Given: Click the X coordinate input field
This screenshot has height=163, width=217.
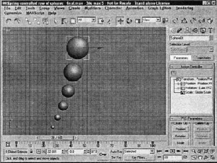Looking at the screenshot, I should [54, 151].
